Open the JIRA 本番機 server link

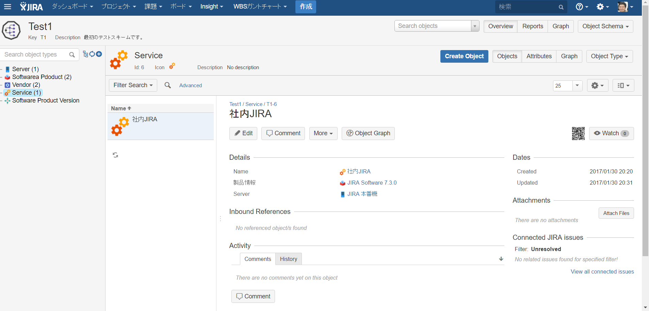coord(362,194)
